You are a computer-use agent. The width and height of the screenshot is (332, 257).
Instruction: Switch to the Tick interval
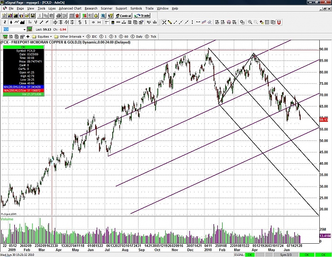click(151, 37)
